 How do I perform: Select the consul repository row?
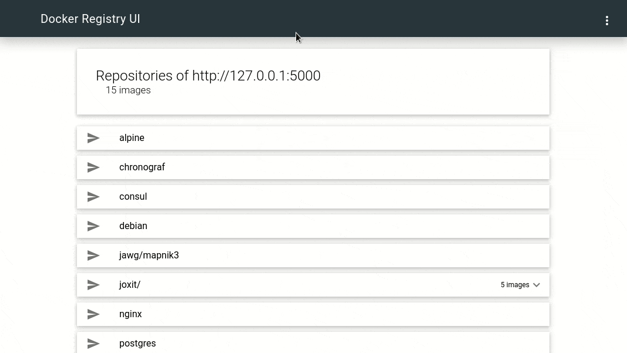pos(313,197)
